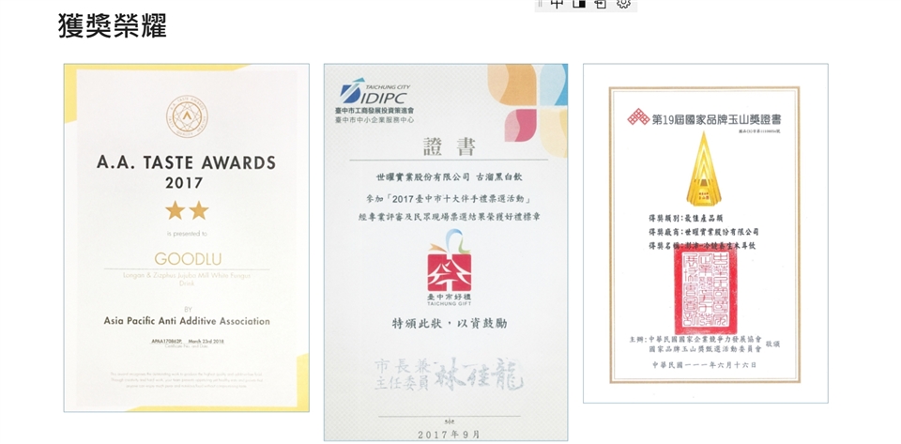The image size is (901, 444).
Task: Open the 19th Yushan Award certificate image
Action: (705, 233)
